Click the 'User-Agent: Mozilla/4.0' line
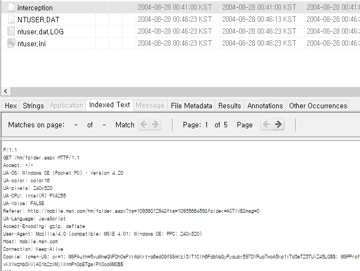The width and height of the screenshot is (360, 271). coord(102,234)
